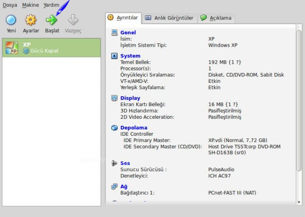Screen dimensions: 305x217
Task: Switch to the Anlık Görüntüler tab
Action: point(170,18)
